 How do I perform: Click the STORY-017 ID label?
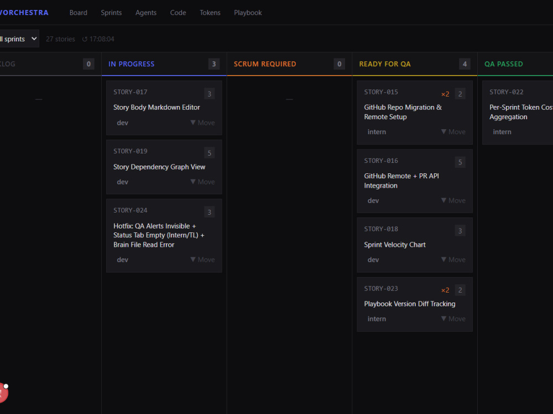pyautogui.click(x=130, y=92)
